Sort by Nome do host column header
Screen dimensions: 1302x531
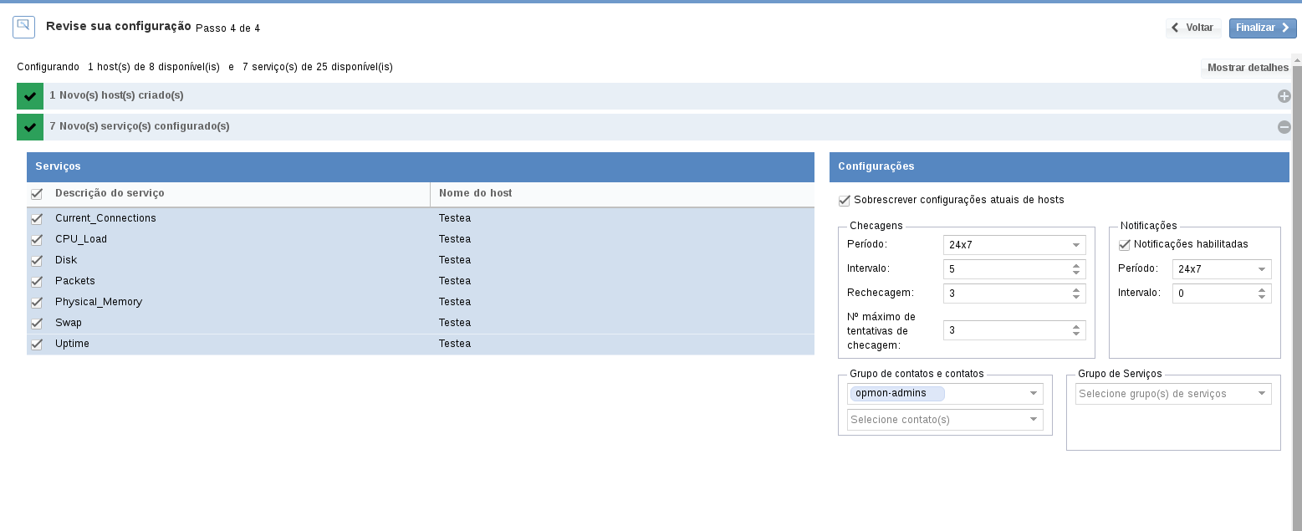coord(475,193)
